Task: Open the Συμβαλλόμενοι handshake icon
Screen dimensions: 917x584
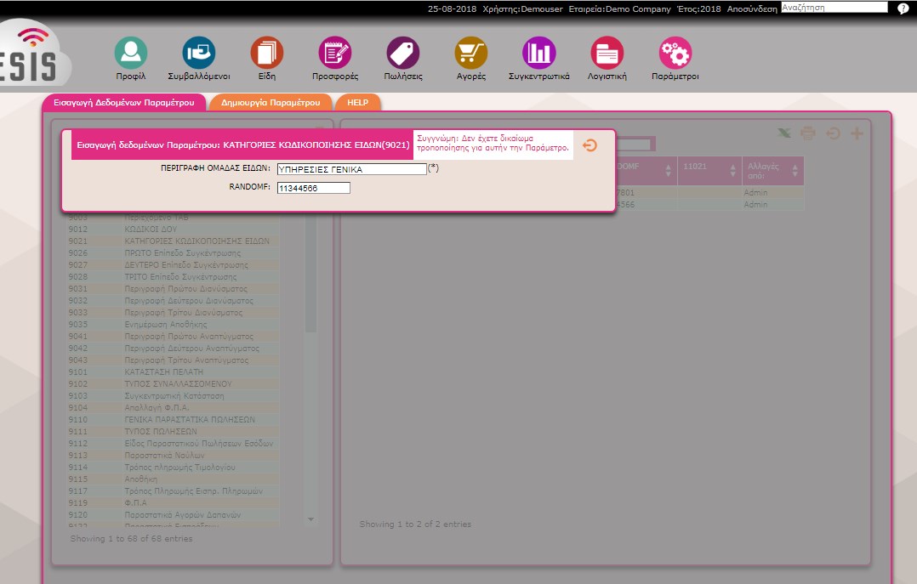Action: click(199, 53)
